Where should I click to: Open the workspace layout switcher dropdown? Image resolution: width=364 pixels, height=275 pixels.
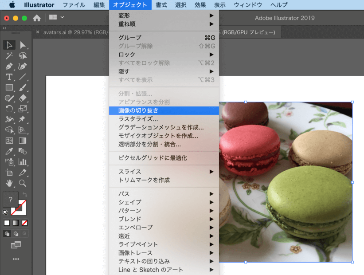click(x=57, y=18)
